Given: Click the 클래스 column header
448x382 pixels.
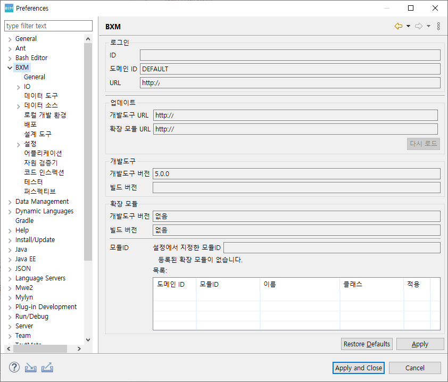Looking at the screenshot, I should click(372, 284).
